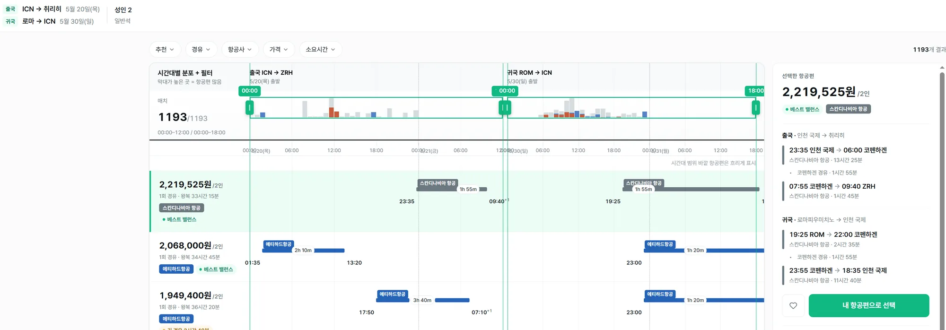Screen dimensions: 946x330
Task: Select the 2,219,525원 flight result
Action: click(457, 201)
